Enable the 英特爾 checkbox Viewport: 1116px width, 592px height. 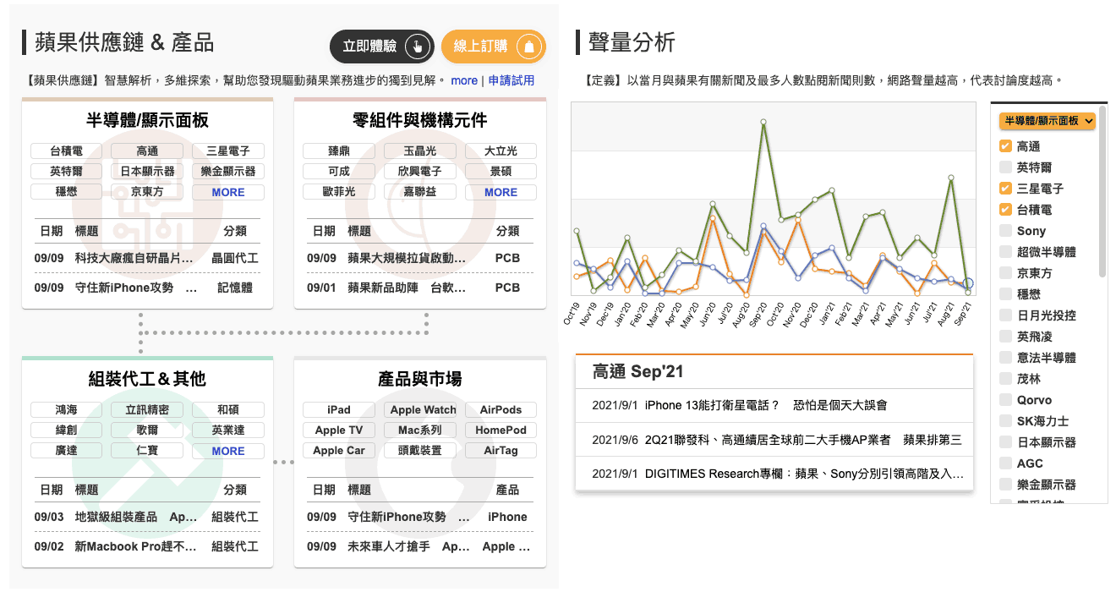[1005, 167]
